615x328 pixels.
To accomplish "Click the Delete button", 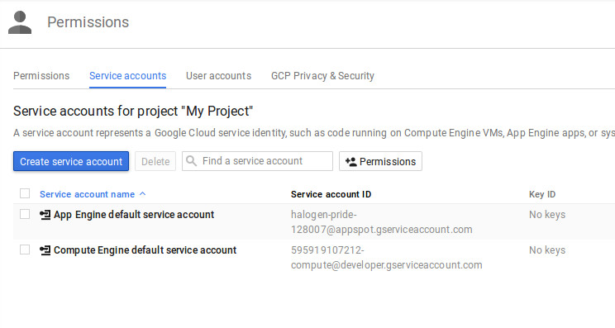I will (155, 161).
